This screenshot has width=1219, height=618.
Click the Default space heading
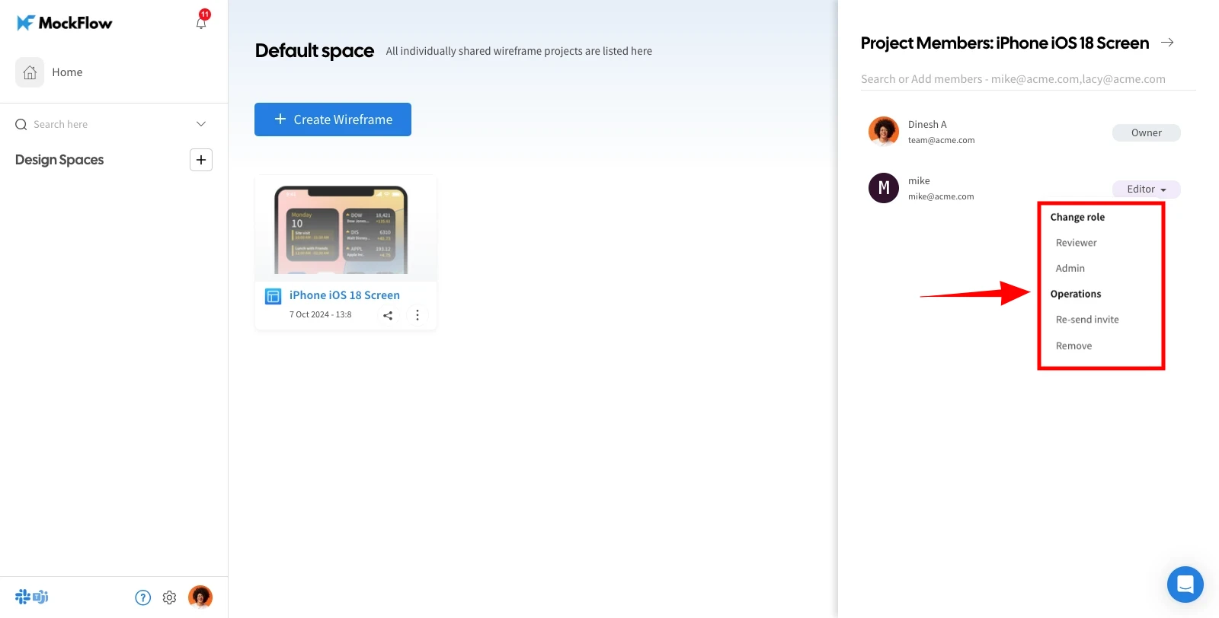click(x=315, y=51)
